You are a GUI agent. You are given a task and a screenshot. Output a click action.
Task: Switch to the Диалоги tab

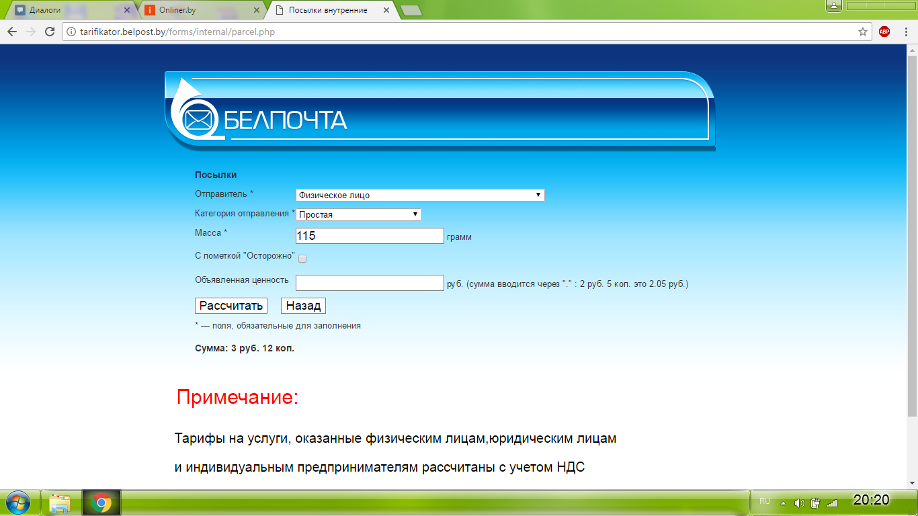click(67, 10)
